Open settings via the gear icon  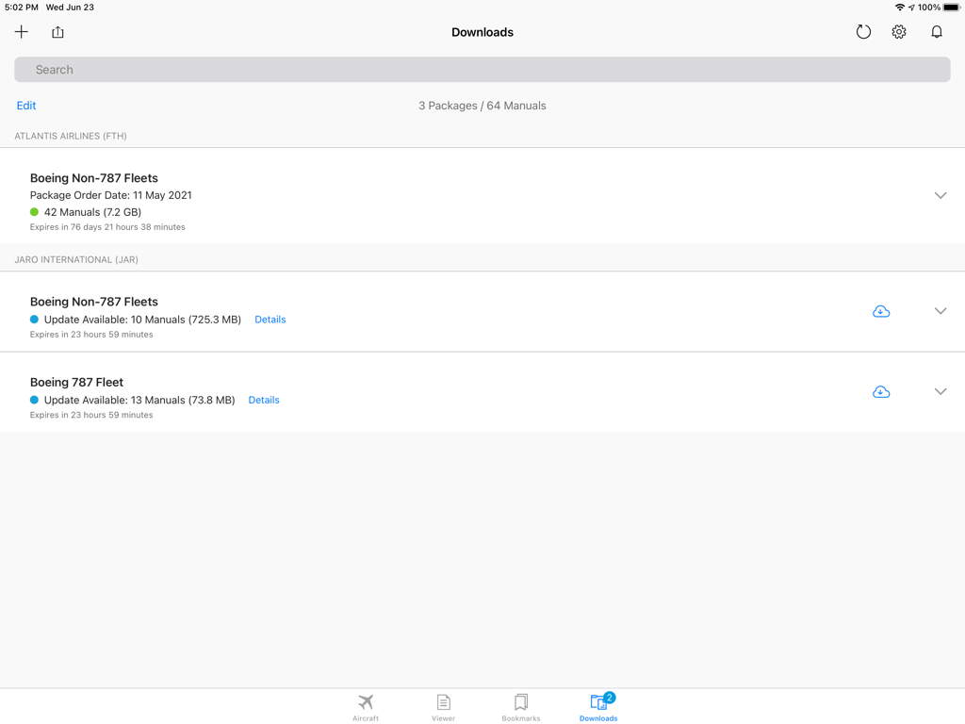[899, 32]
